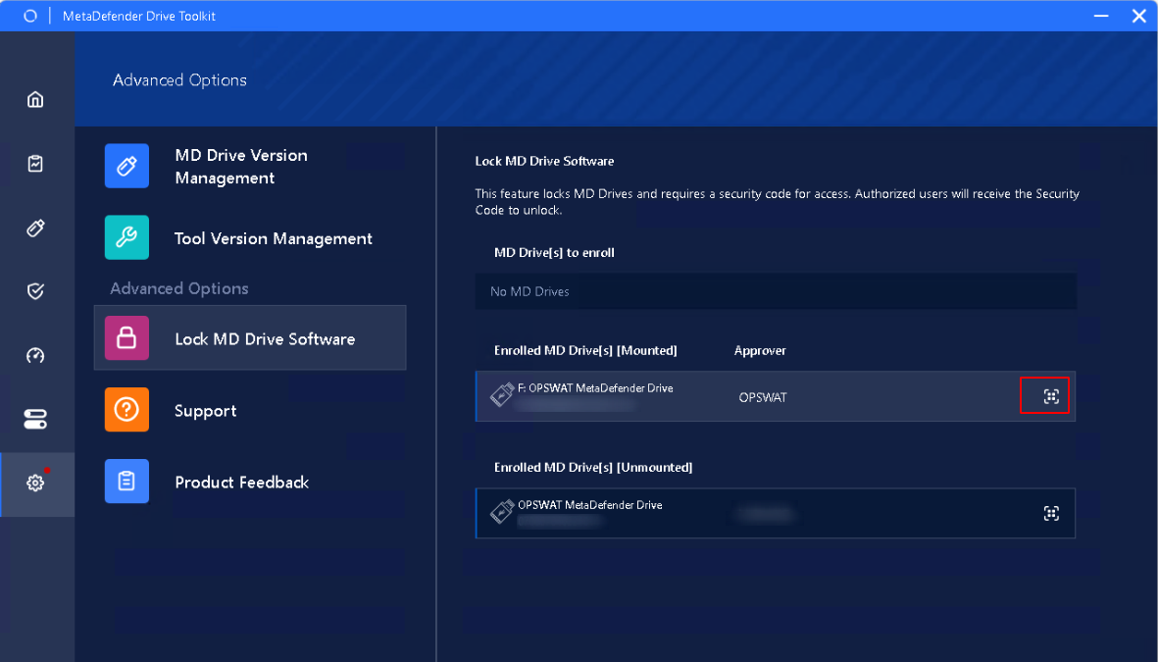Click the 'Lock MD Drive Software' panel heading
Screen dimensions: 1158x662
[x=544, y=160]
